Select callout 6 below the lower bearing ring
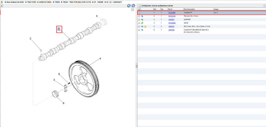This screenshot has height=127, width=266. coord(64,103)
